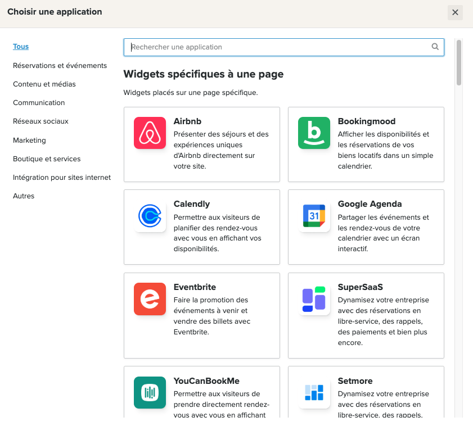
Task: Filter by Boutique et services
Action: click(x=47, y=159)
